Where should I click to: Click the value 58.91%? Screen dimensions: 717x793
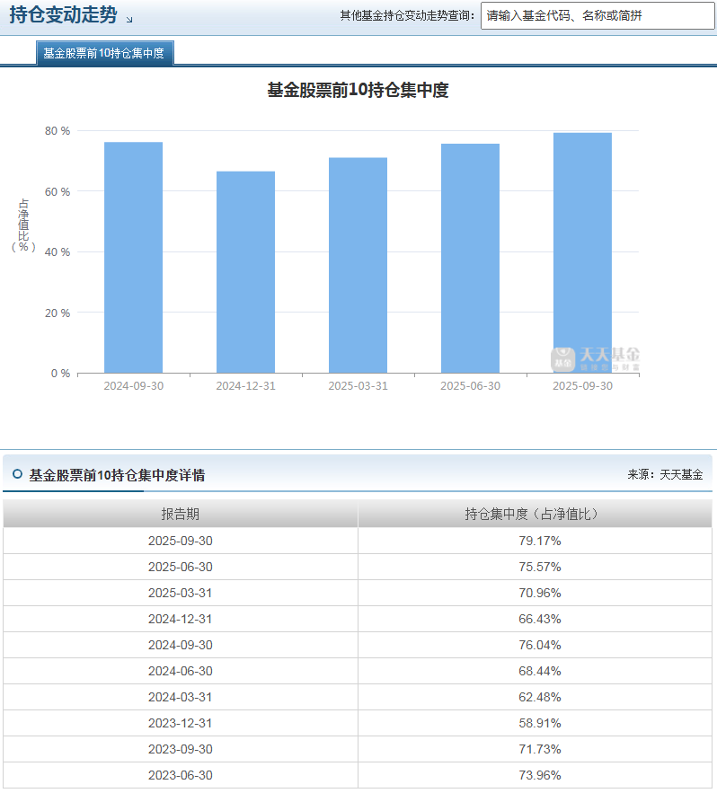tap(540, 723)
